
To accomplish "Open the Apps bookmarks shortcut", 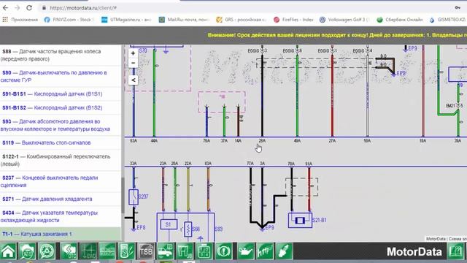I will point(20,20).
